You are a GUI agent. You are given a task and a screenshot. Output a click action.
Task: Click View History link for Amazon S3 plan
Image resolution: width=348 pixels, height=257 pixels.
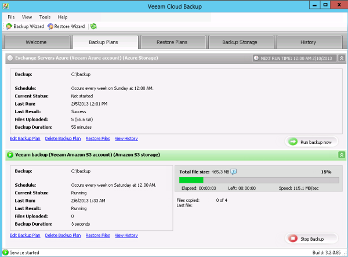126,236
